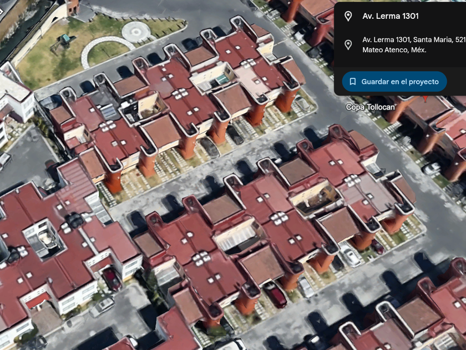Click the silver car below the maroon car

click(102, 307)
